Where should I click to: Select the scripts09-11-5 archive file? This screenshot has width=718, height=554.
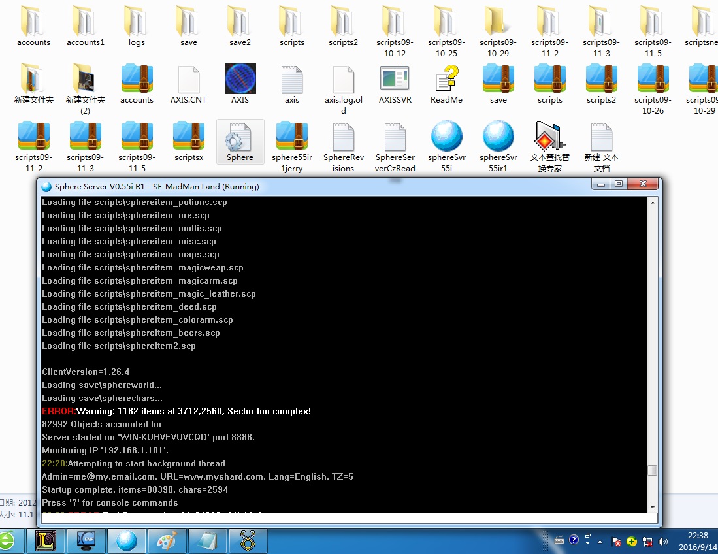tap(137, 146)
